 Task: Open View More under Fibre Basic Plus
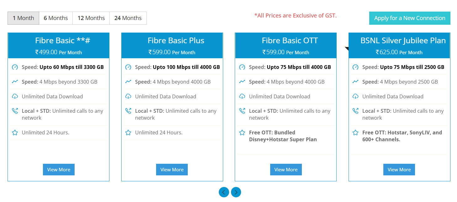pyautogui.click(x=172, y=169)
